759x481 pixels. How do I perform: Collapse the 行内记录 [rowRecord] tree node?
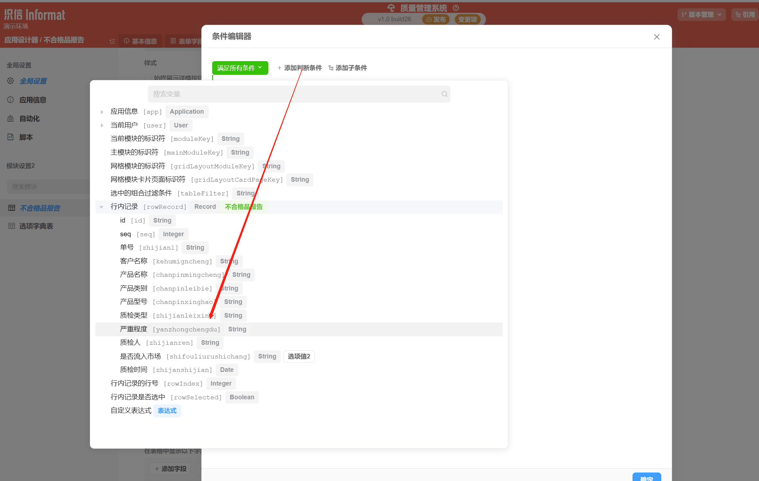[101, 207]
